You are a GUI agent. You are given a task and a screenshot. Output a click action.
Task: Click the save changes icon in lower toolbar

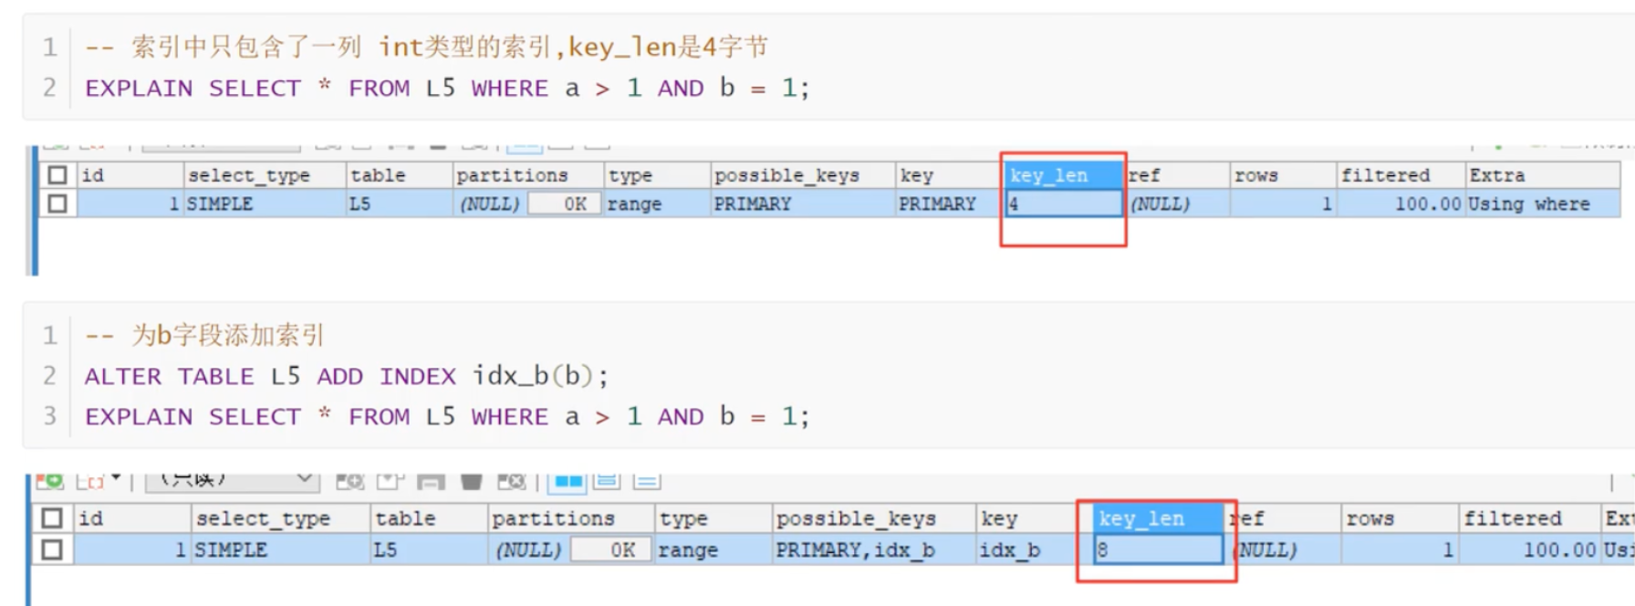point(431,481)
